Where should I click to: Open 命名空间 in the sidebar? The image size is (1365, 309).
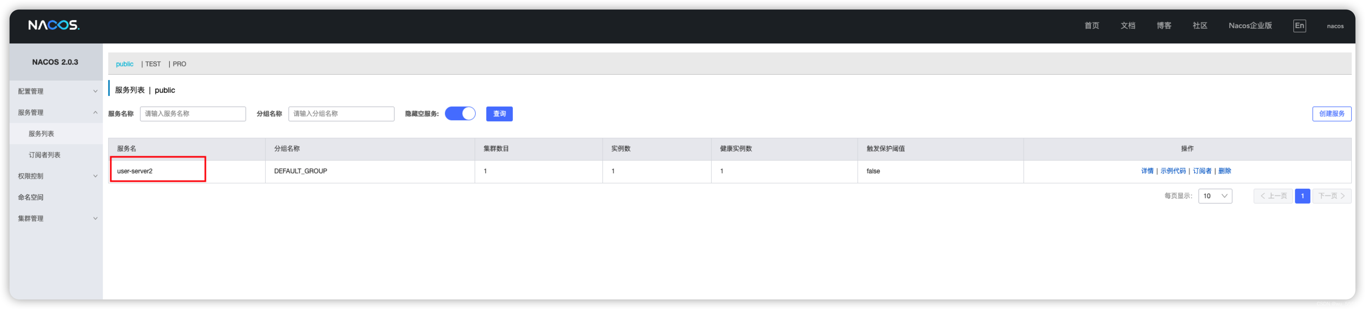pos(56,197)
